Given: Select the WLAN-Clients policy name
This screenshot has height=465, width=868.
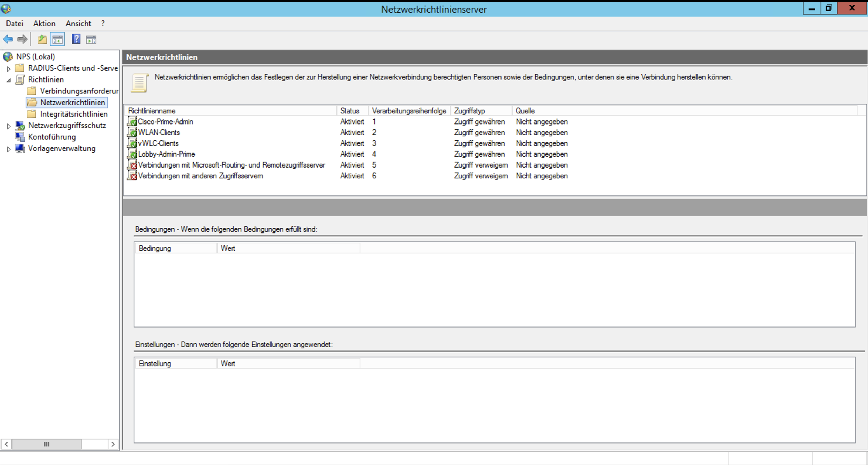Looking at the screenshot, I should [159, 133].
